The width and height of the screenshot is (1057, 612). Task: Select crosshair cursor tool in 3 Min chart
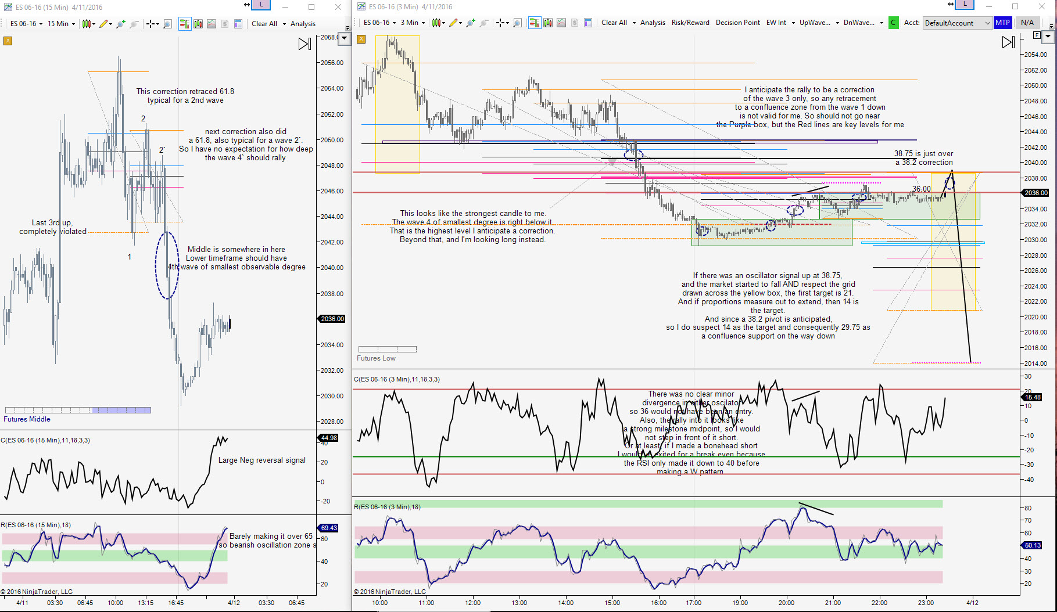pos(500,23)
